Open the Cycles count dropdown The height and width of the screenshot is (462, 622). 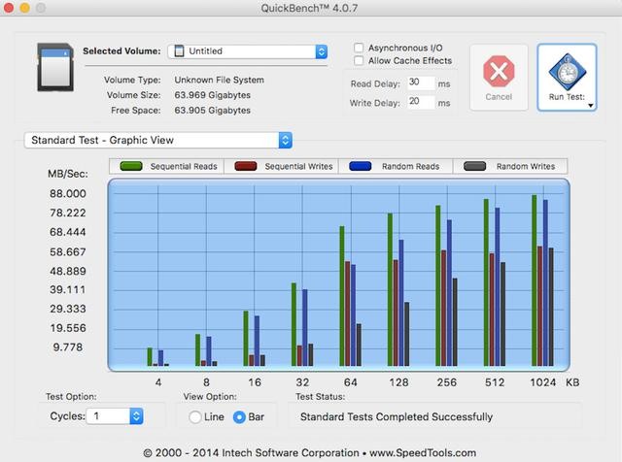[x=115, y=416]
